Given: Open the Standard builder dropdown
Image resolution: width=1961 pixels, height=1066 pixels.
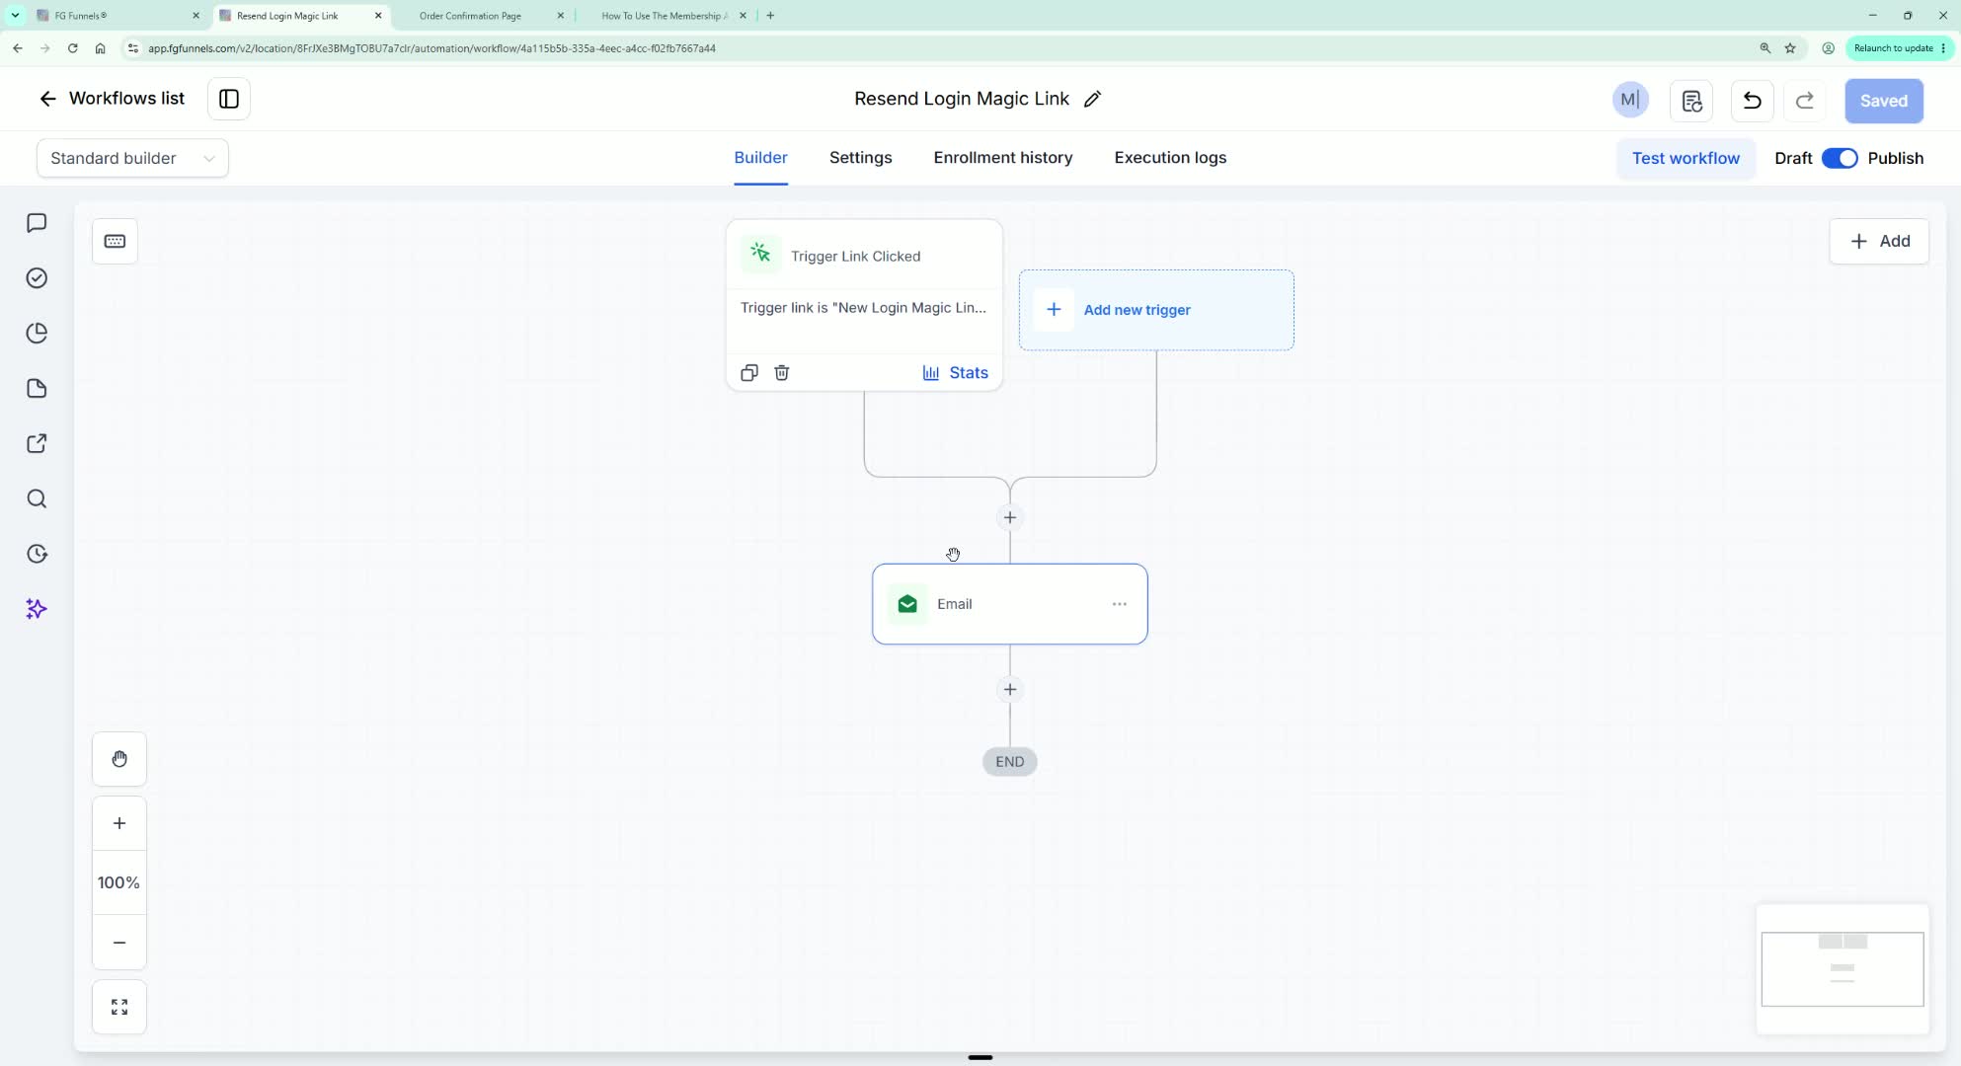Looking at the screenshot, I should coord(132,158).
